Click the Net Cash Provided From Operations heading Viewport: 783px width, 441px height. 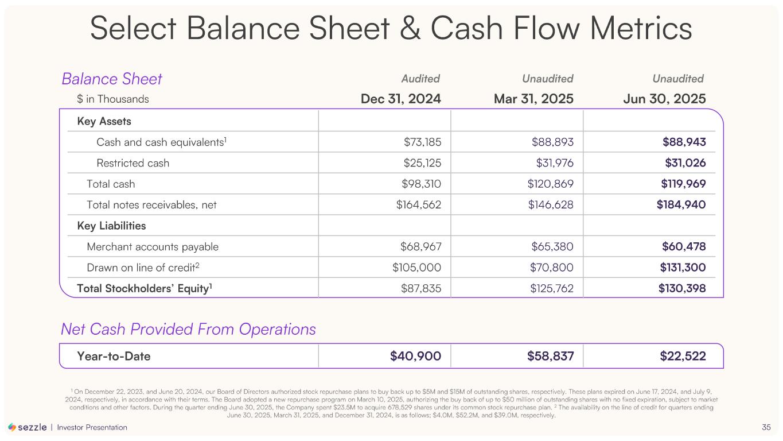click(189, 329)
